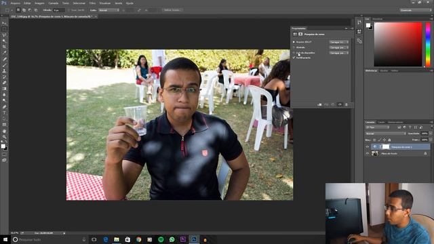
Task: Pick a color in the color field
Action: pyautogui.click(x=398, y=45)
